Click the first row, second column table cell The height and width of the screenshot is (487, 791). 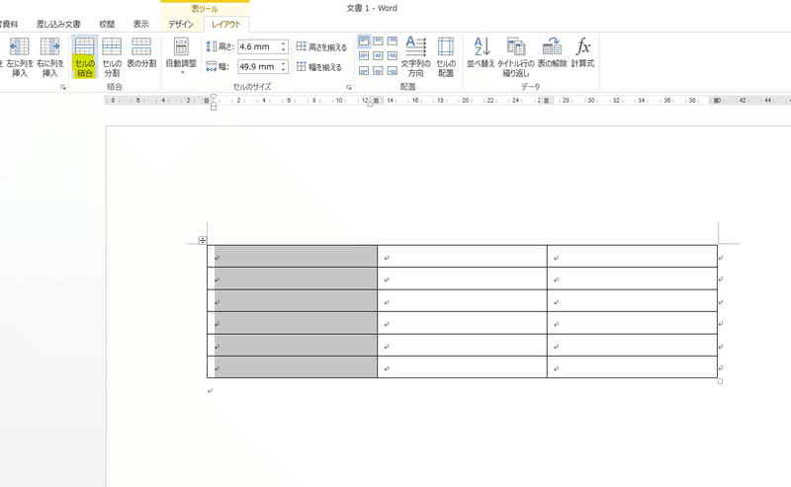462,257
